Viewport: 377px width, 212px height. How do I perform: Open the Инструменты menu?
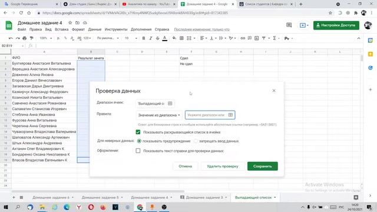(x=116, y=29)
